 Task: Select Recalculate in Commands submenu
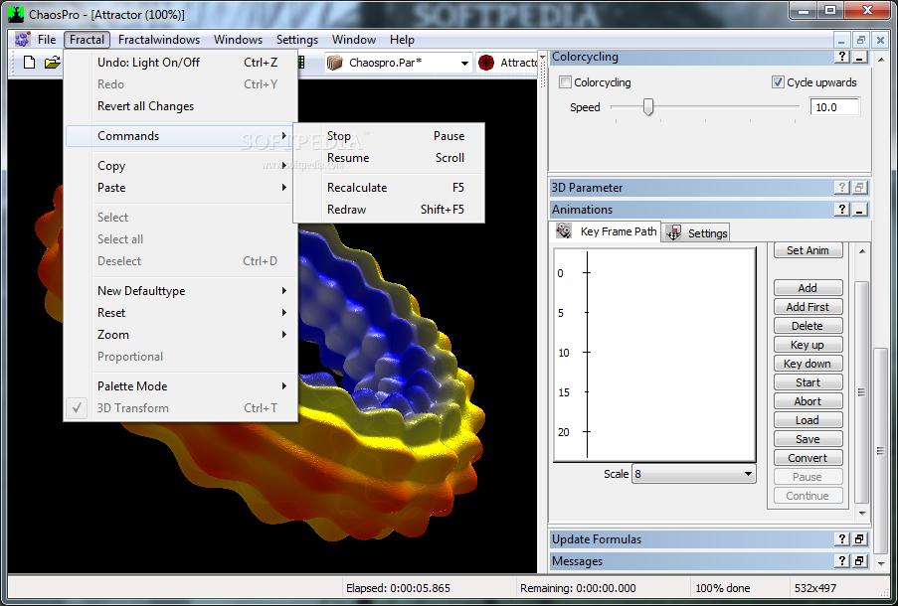389,188
